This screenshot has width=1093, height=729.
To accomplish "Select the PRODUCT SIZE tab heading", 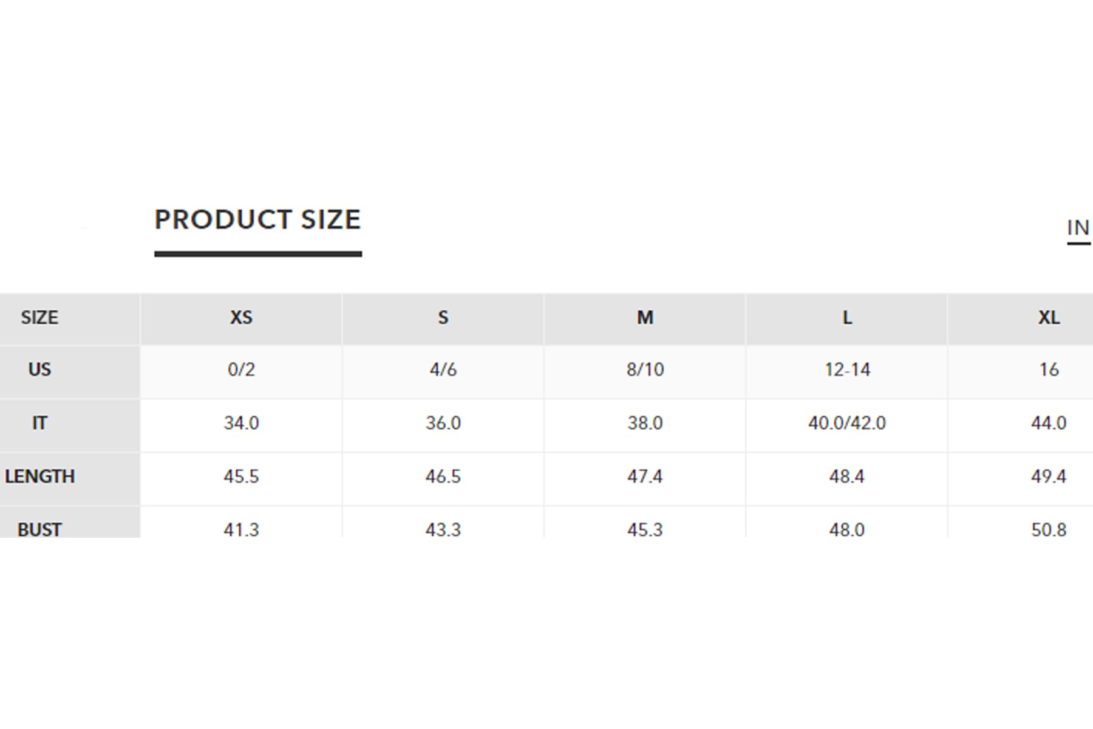I will tap(258, 220).
